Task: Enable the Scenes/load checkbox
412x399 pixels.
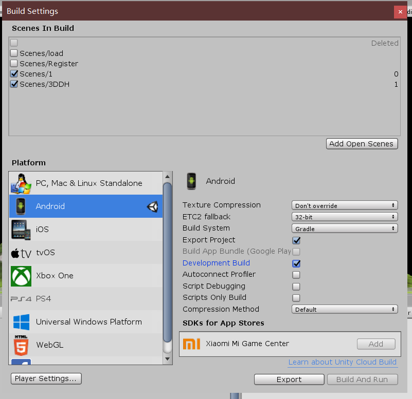Action: click(x=14, y=53)
